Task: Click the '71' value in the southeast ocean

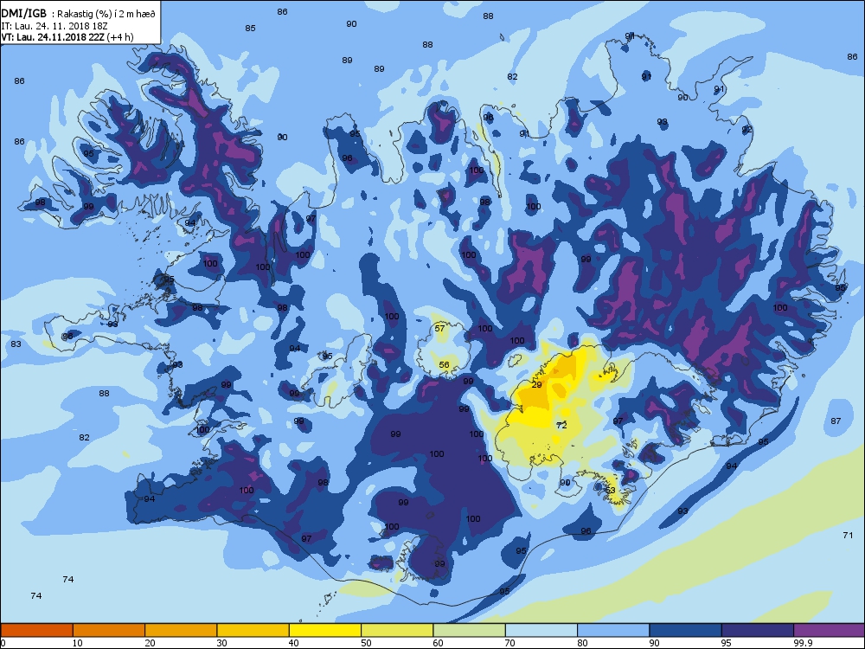Action: click(x=848, y=535)
